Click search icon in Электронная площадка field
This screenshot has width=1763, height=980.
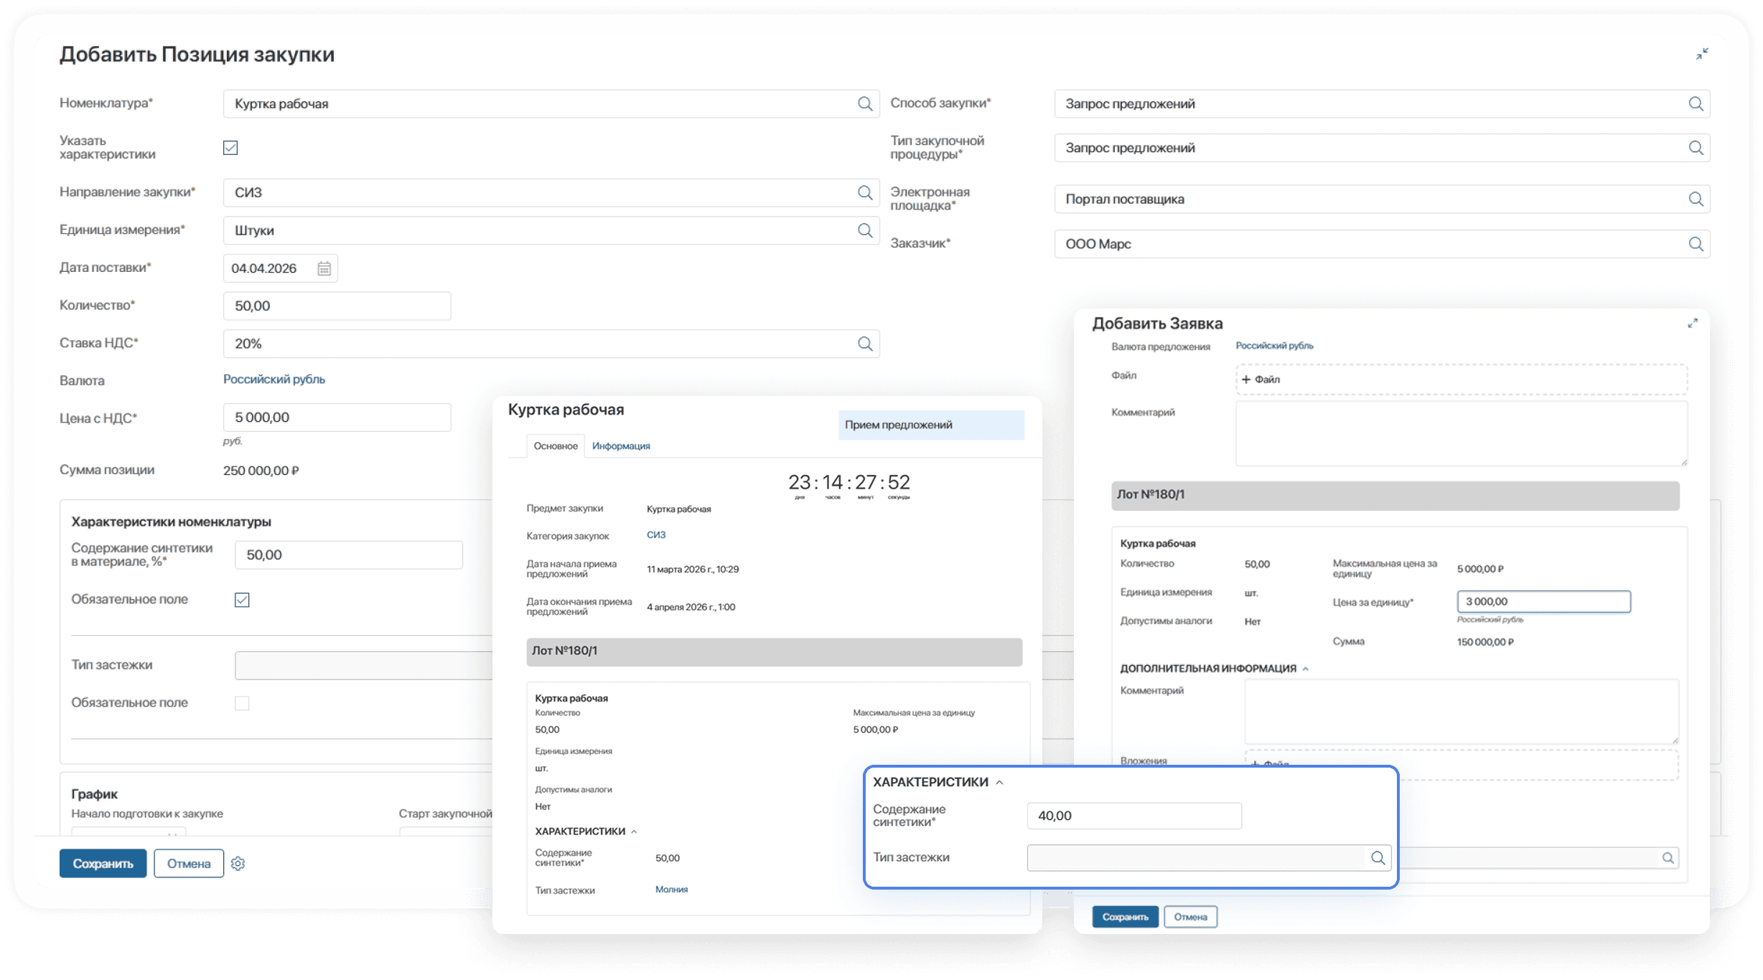coord(1696,199)
